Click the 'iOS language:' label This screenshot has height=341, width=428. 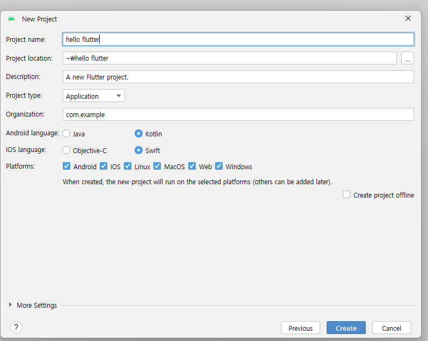[x=26, y=150]
